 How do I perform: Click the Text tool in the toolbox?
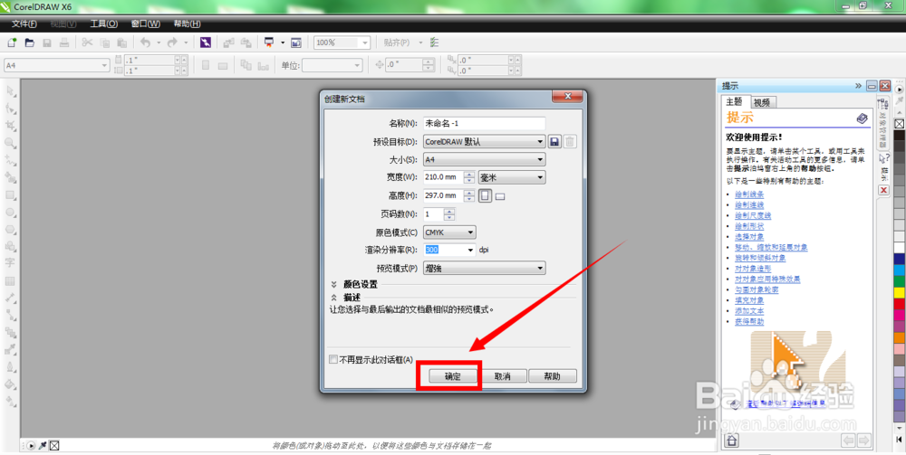(x=10, y=263)
